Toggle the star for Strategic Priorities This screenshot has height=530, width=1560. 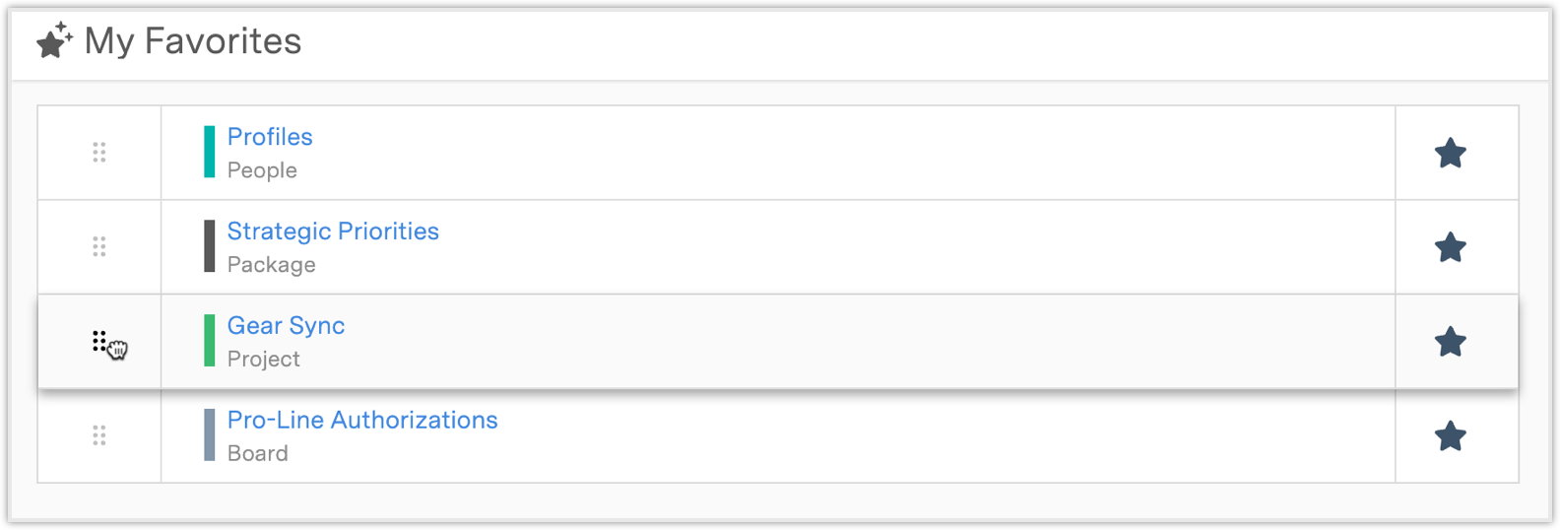pos(1450,247)
